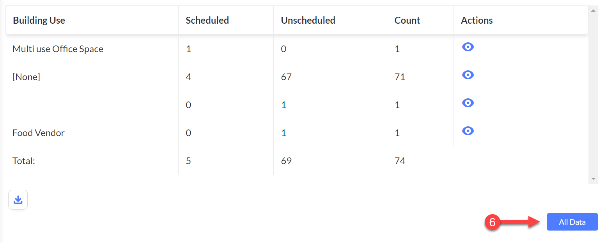Select Multi use Office Space cell

58,49
